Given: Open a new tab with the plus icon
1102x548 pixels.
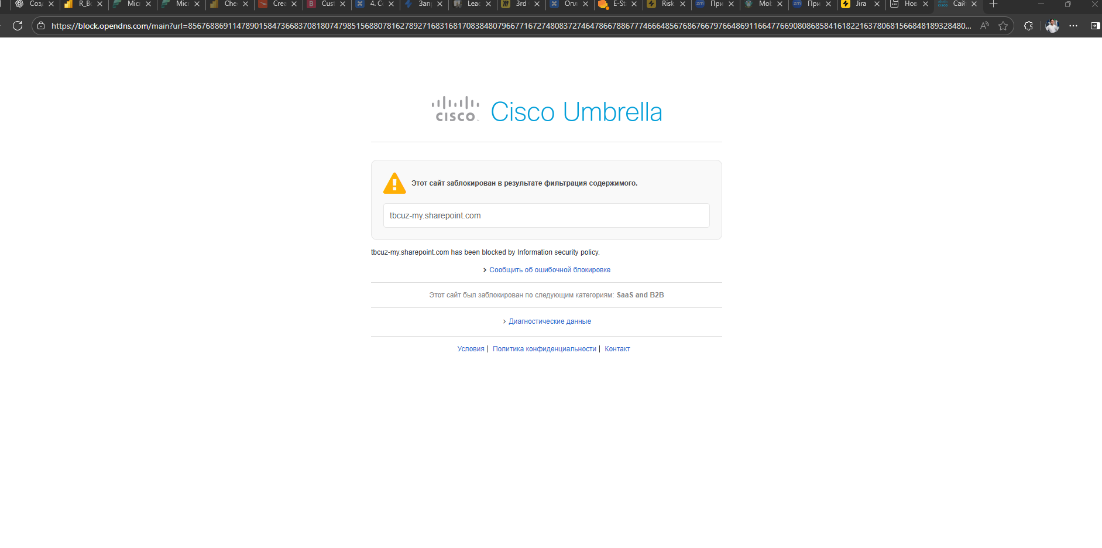Looking at the screenshot, I should pos(993,4).
